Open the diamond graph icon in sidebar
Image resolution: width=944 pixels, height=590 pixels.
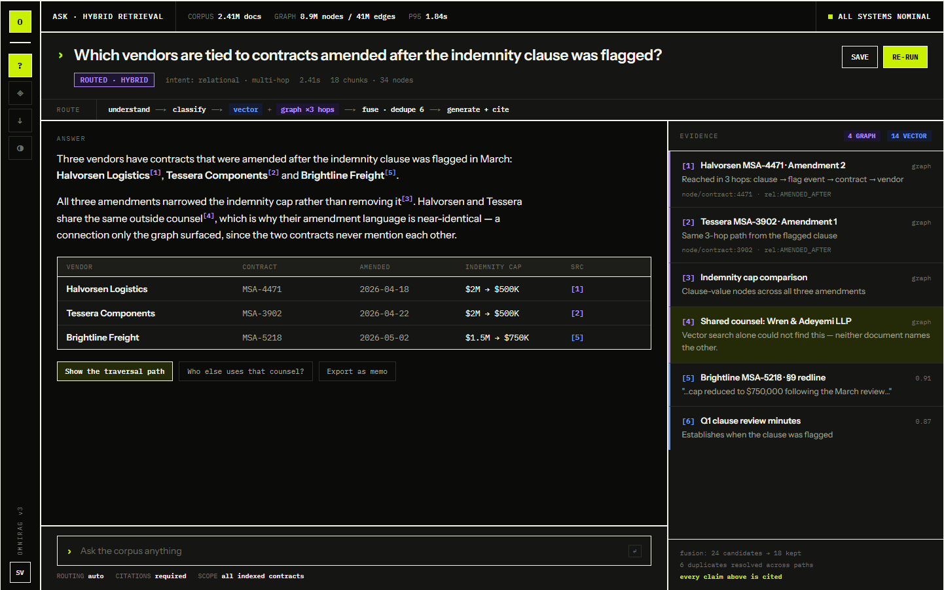click(x=20, y=93)
